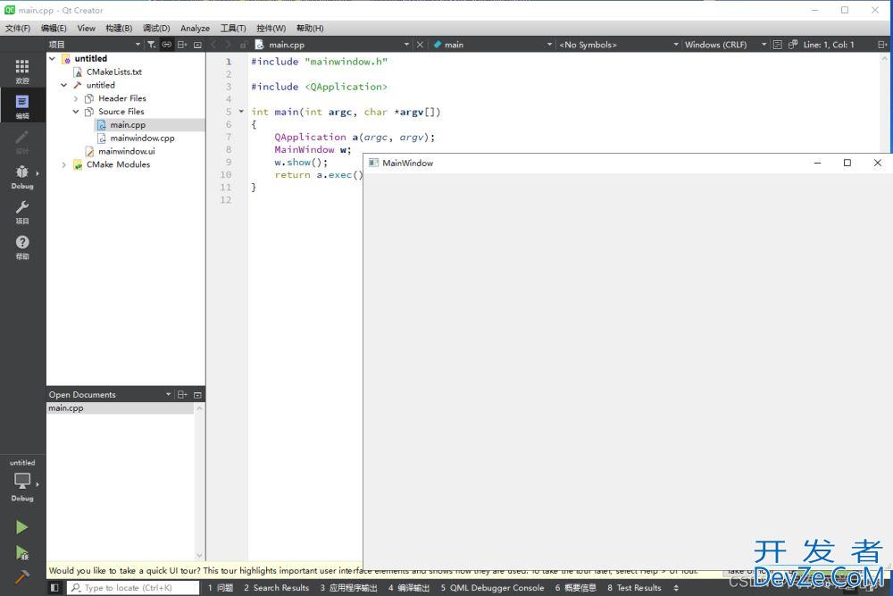Show the 3 应用程序输出 pane
This screenshot has height=596, width=893.
click(x=348, y=587)
